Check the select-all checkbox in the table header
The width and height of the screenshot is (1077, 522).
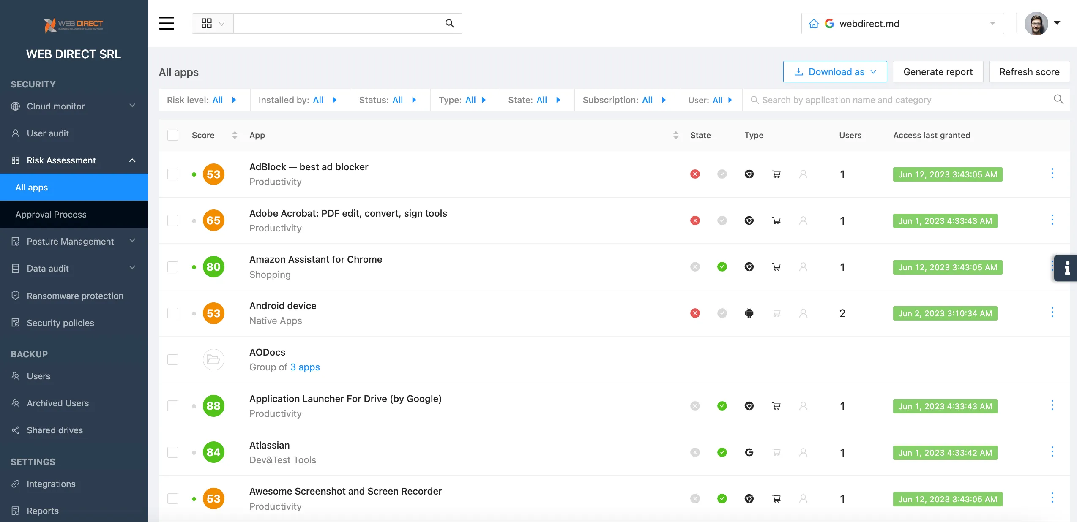(x=172, y=135)
